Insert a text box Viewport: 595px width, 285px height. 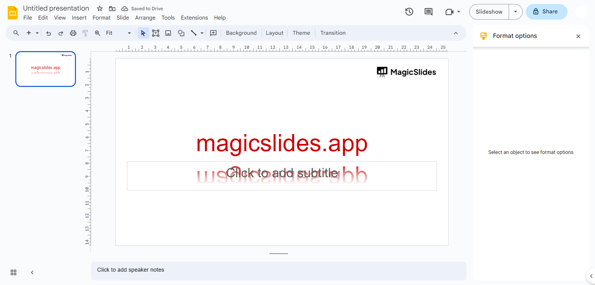tap(156, 33)
